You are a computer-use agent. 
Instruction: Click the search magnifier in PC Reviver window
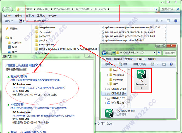(177, 9)
